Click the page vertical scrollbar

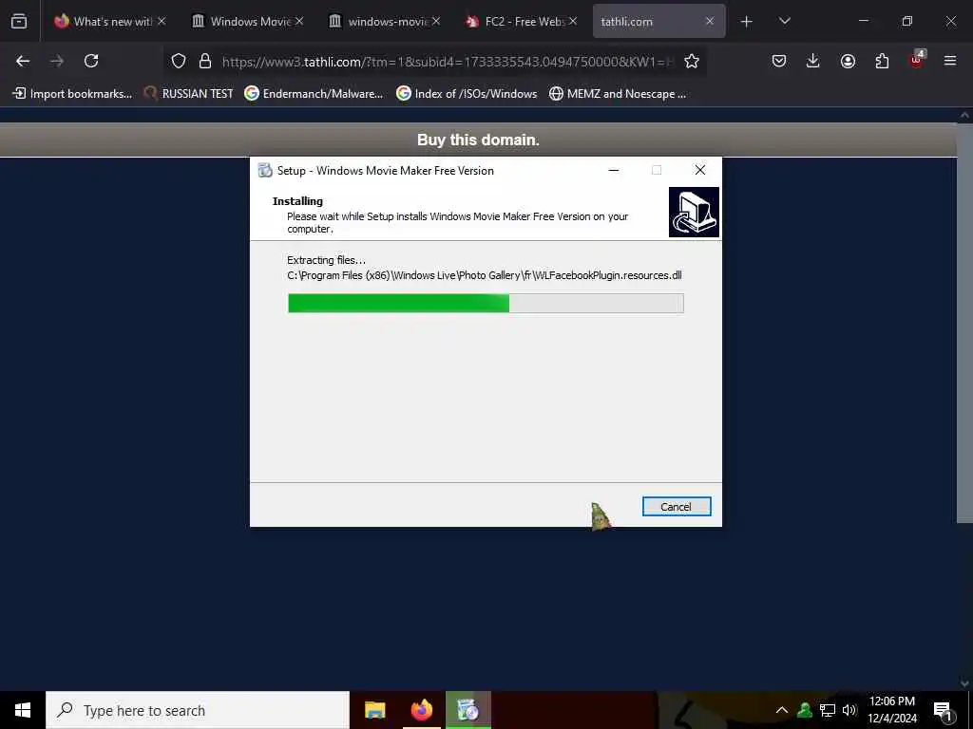click(x=963, y=323)
